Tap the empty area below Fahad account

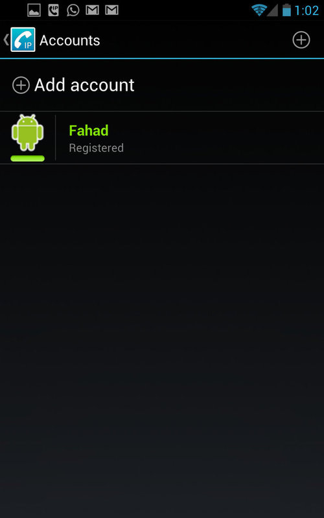click(162, 341)
